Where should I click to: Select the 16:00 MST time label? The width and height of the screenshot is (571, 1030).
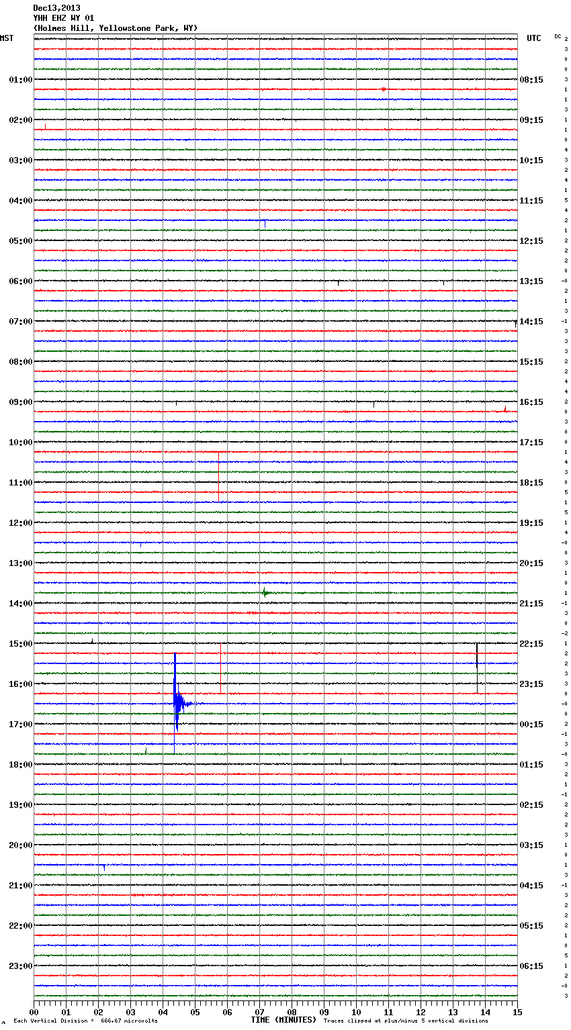(x=20, y=684)
